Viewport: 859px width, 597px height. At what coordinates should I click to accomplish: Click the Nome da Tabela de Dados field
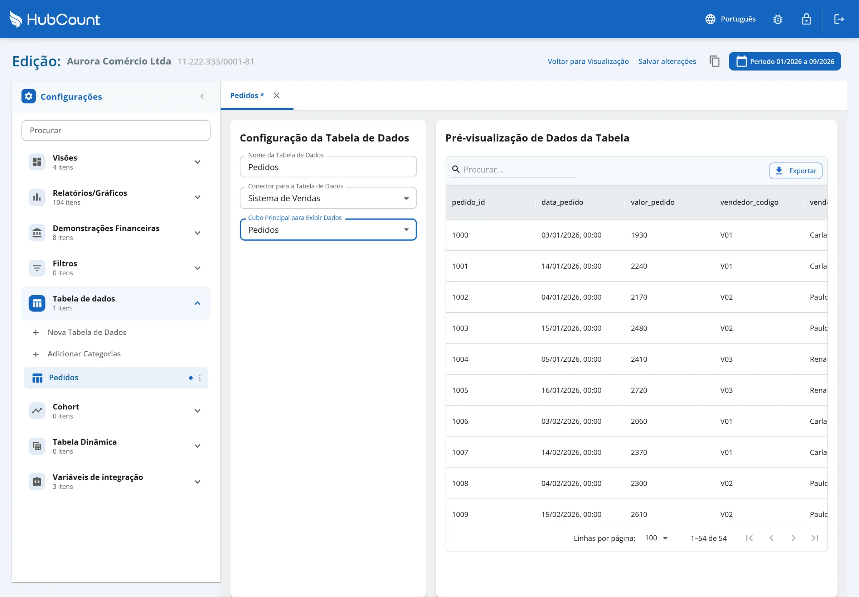click(328, 167)
